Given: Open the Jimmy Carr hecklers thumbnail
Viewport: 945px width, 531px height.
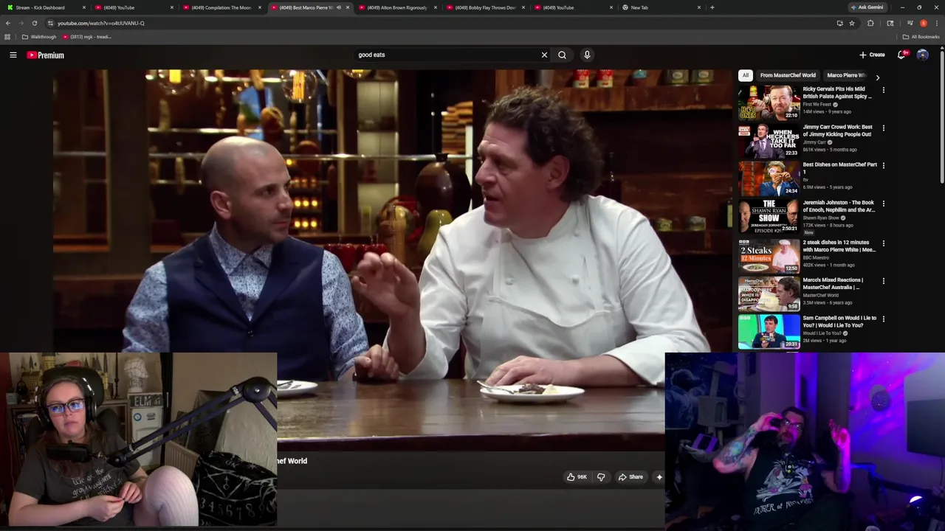Looking at the screenshot, I should pyautogui.click(x=769, y=141).
